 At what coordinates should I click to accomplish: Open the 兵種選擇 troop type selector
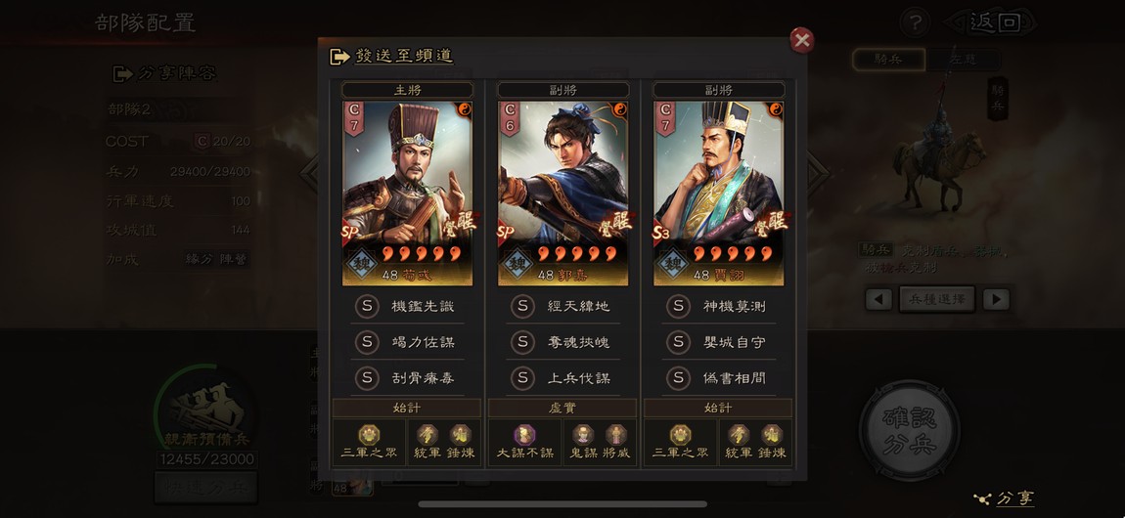(x=936, y=299)
